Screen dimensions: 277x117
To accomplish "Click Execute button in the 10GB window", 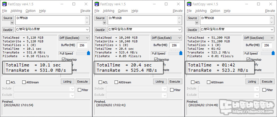I will click(x=175, y=82).
